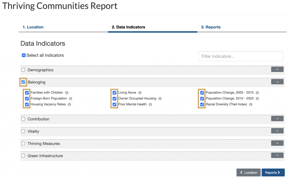Viewport: 289px width, 179px height.
Task: Open info icon beside Families with Children
Action: 67,93
